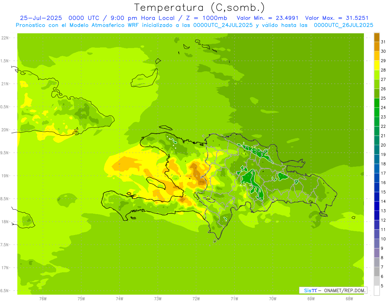Click the '0000UTC_24JUL2025' initialization time
The height and width of the screenshot is (303, 392).
click(x=223, y=25)
